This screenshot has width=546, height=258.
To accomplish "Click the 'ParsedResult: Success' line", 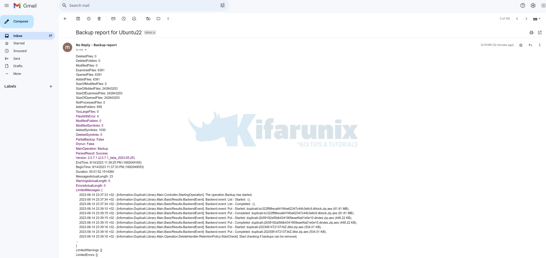I will point(92,153).
